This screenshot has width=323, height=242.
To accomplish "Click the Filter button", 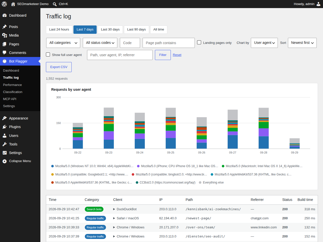I will click(163, 55).
